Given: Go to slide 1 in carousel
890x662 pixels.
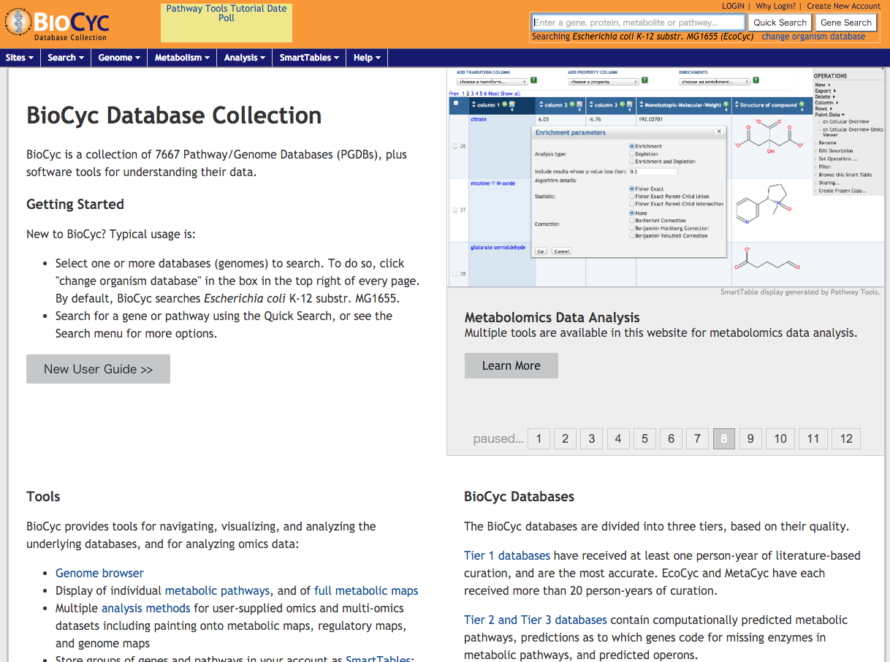Looking at the screenshot, I should point(539,438).
